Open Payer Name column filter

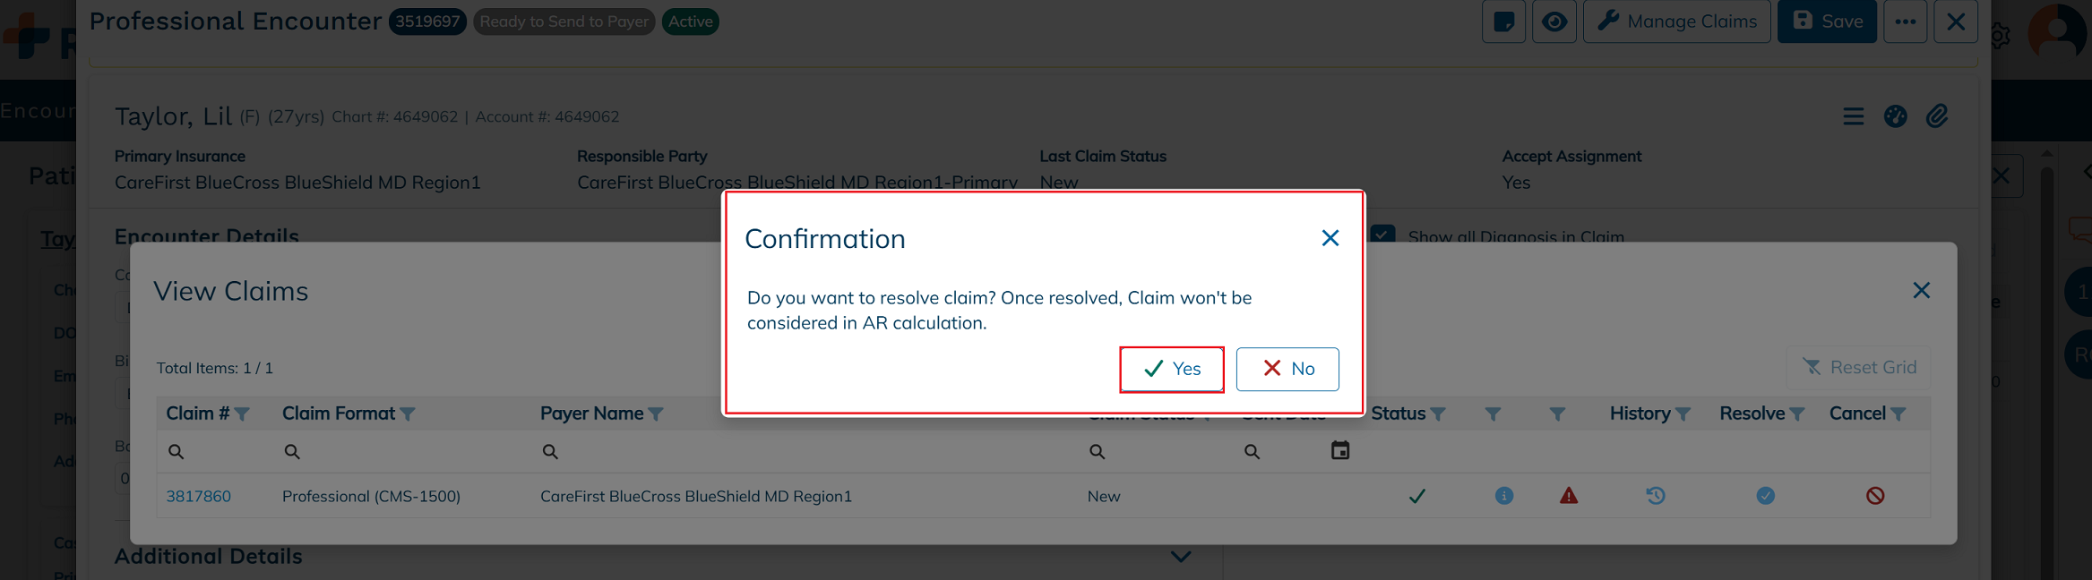pos(656,414)
